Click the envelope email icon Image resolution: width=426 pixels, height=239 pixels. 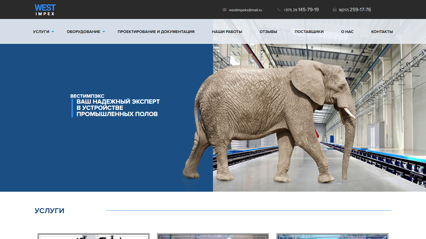pos(225,10)
